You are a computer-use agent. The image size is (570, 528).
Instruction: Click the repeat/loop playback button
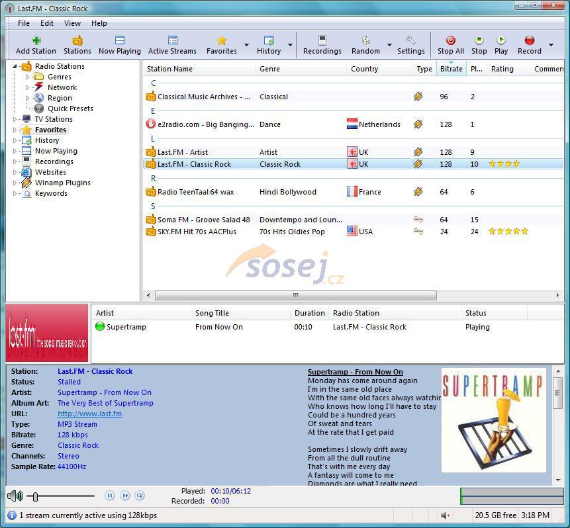140,496
